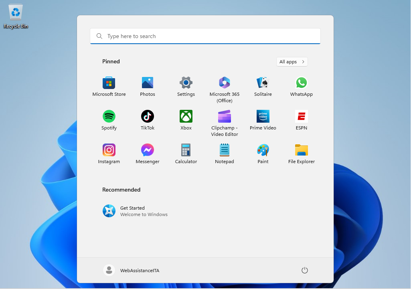Focus the Type here to search field

pyautogui.click(x=205, y=36)
